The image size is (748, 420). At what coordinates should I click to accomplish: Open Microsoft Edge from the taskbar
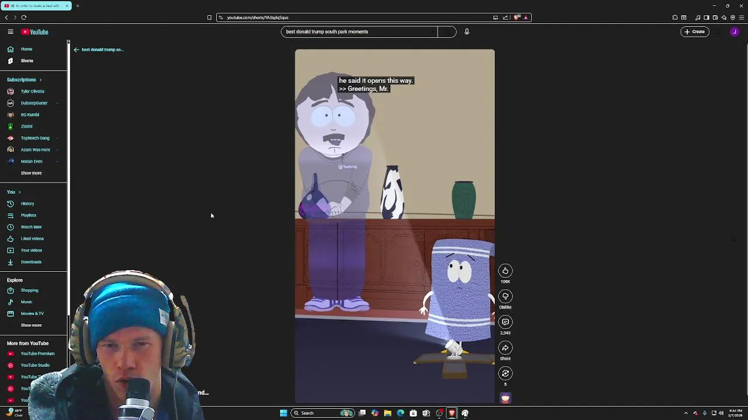click(x=400, y=413)
